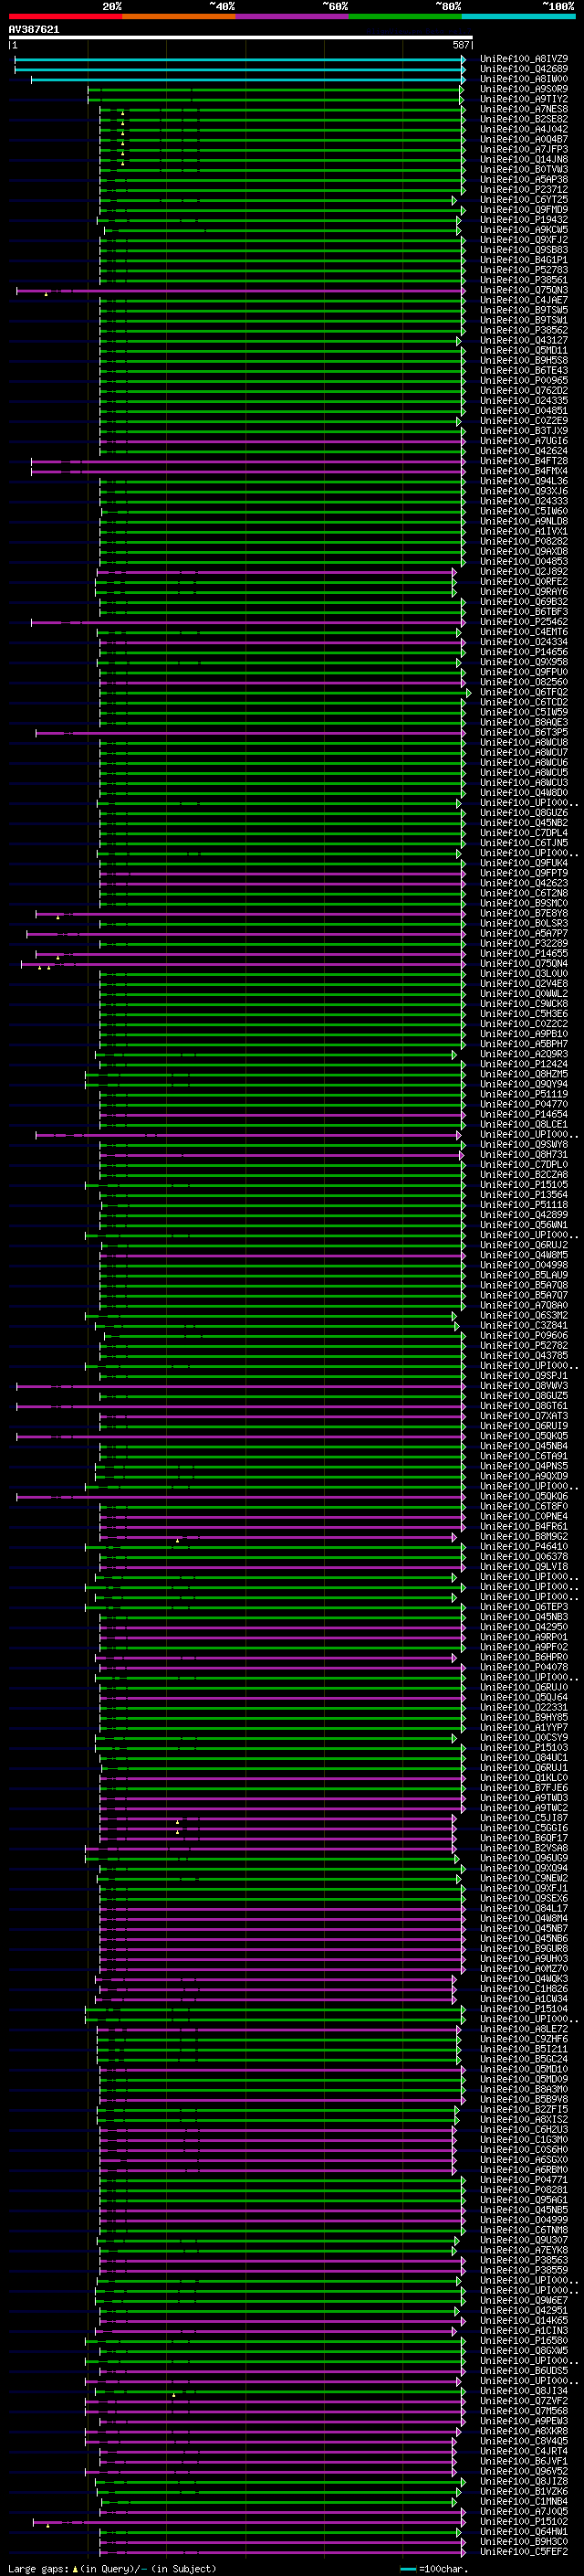Select the label UniRef100_C4EMT6
Screen dimensions: 584x2576
tap(524, 632)
